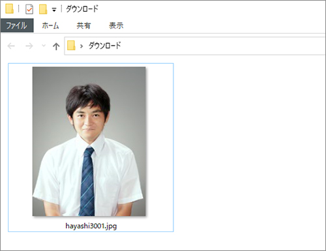Click ダウンロード in the address bar
Viewport: 326px width, 251px height.
pos(104,46)
